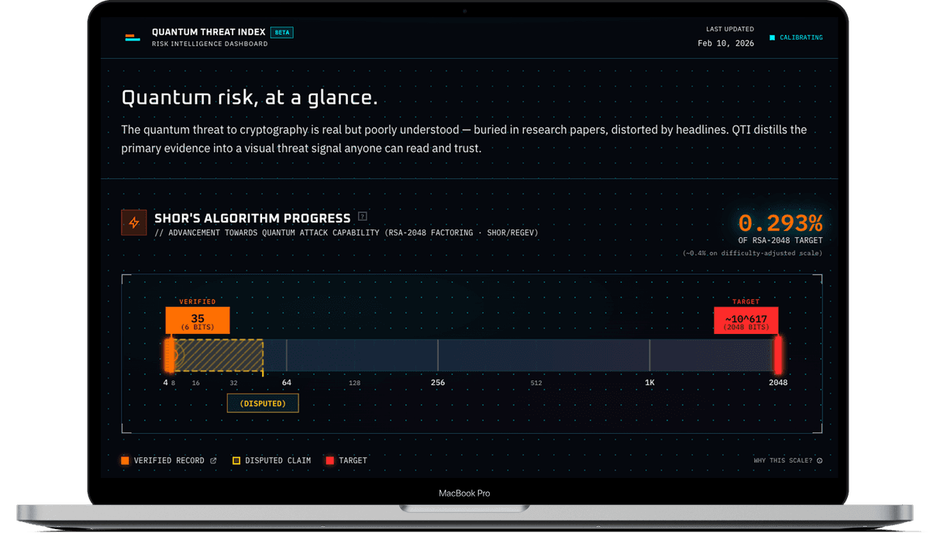Toggle the TARGET legend entry
This screenshot has width=930, height=533.
point(355,459)
